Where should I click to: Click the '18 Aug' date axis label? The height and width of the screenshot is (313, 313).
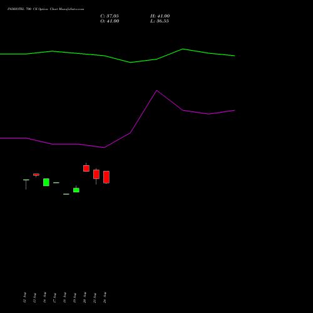tap(64, 297)
